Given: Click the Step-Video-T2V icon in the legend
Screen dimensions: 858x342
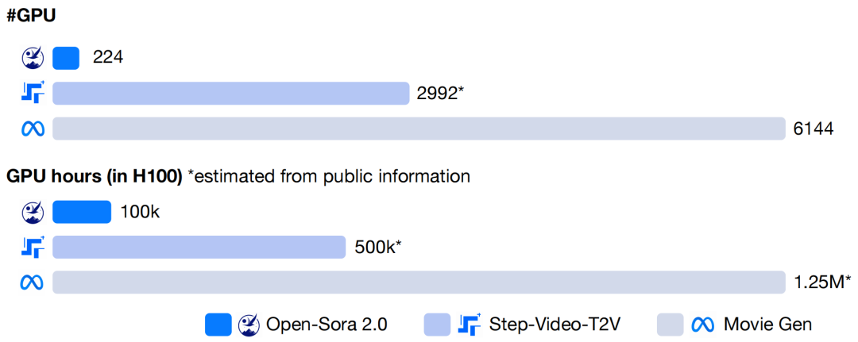Looking at the screenshot, I should [469, 324].
